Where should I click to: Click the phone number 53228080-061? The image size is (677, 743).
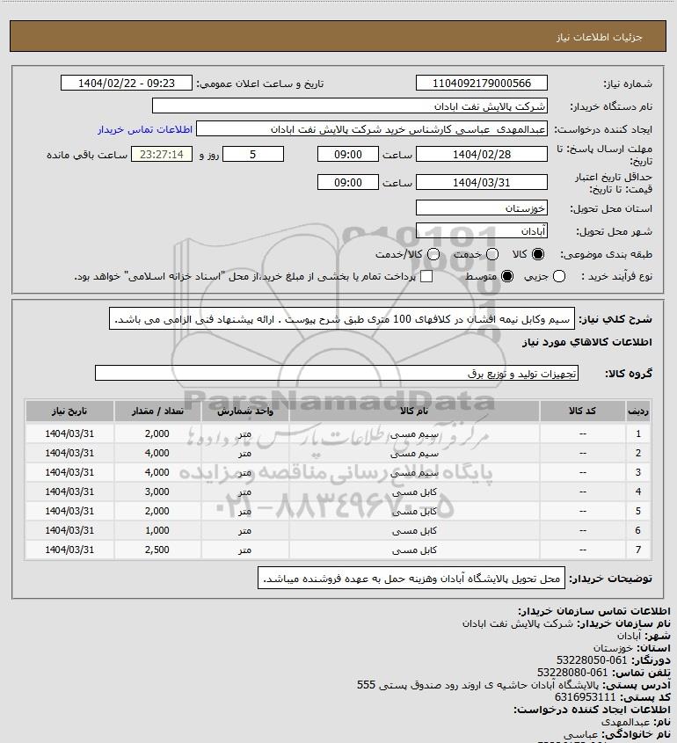(x=572, y=673)
